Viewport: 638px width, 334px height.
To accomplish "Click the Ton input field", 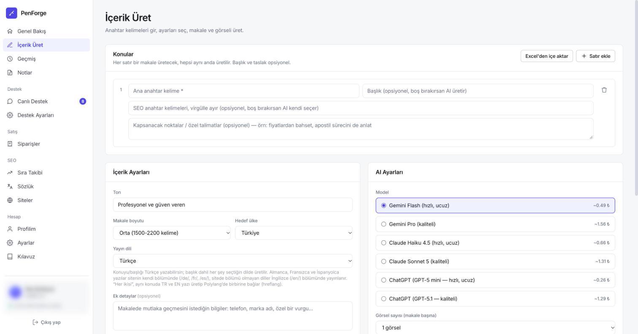I will point(233,205).
